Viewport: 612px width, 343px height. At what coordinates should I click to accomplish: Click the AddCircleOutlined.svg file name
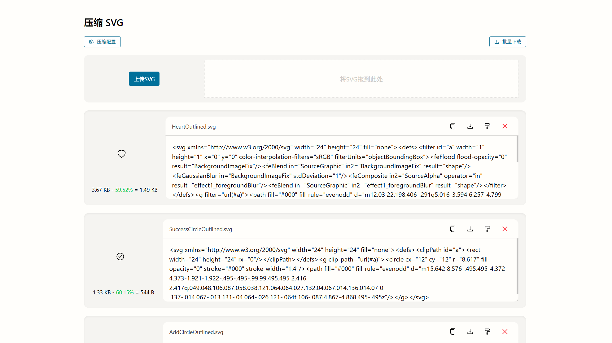(196, 332)
